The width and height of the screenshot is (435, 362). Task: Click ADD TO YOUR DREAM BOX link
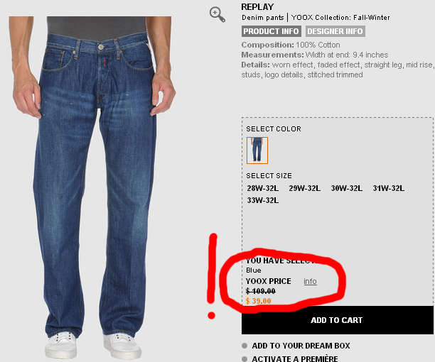301,346
